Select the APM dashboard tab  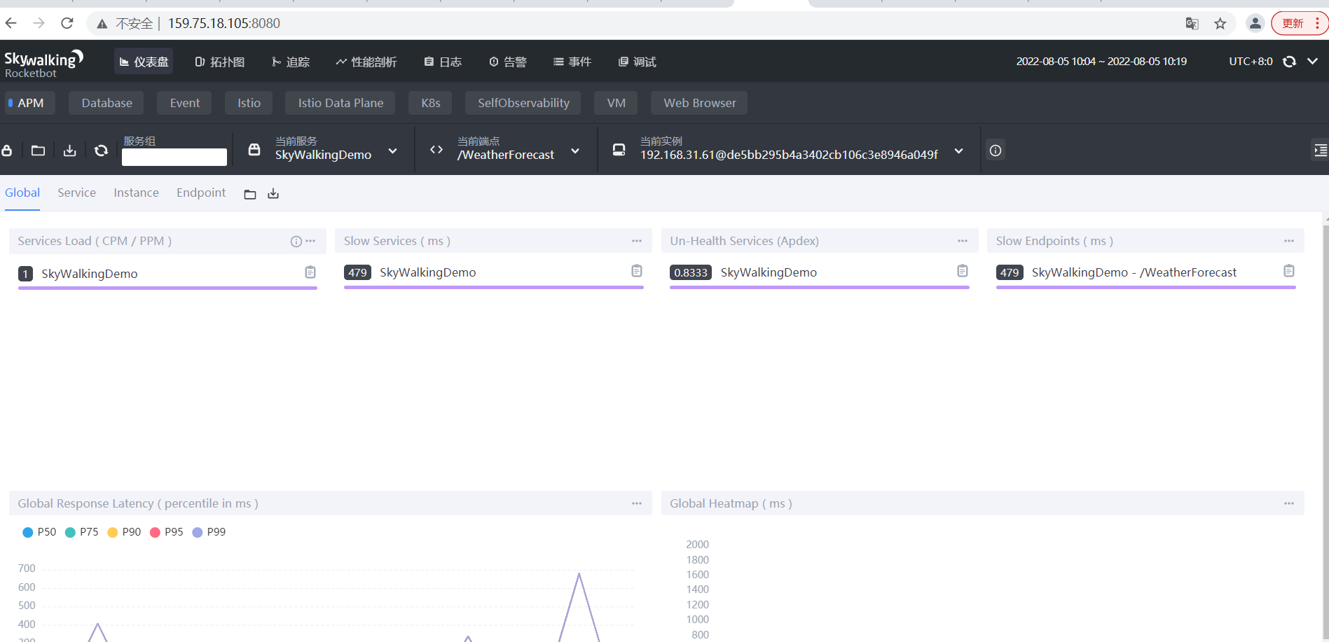(x=30, y=103)
